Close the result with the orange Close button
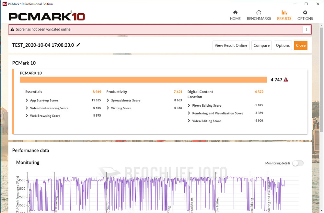Viewport: 324px width, 213px height. (x=301, y=45)
